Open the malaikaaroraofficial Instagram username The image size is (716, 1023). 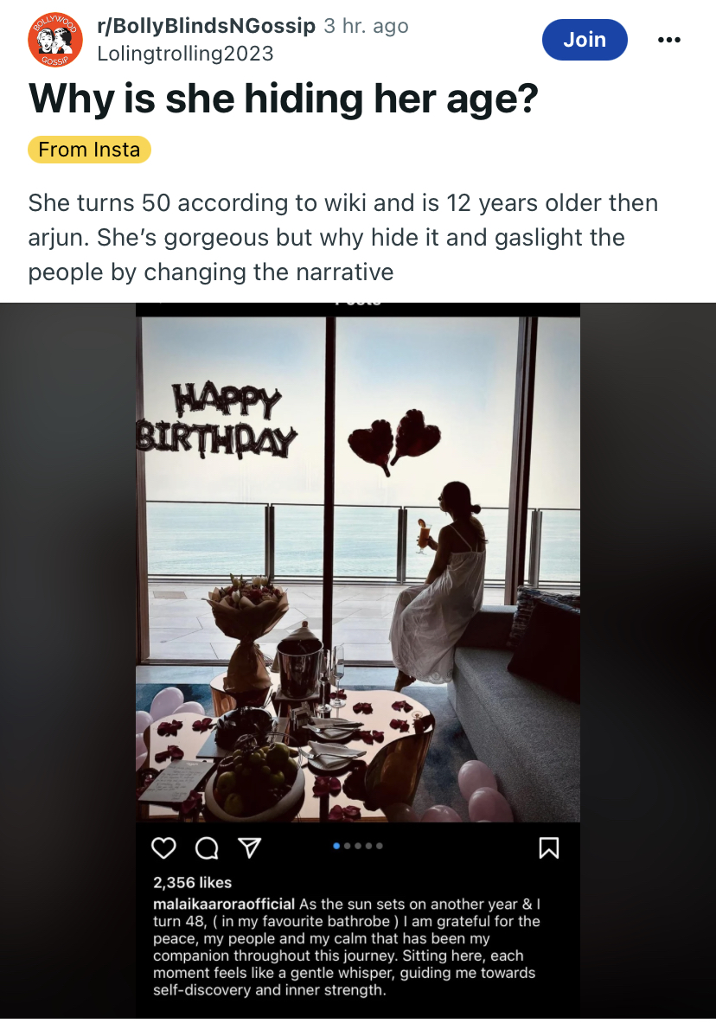(224, 903)
